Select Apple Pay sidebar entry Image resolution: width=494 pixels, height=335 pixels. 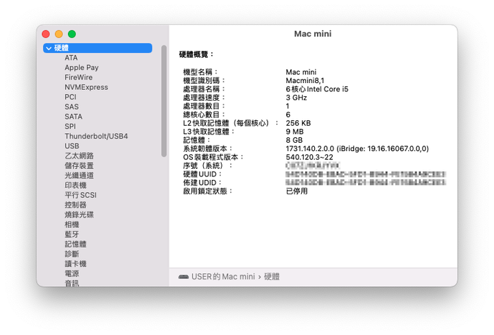(x=82, y=68)
